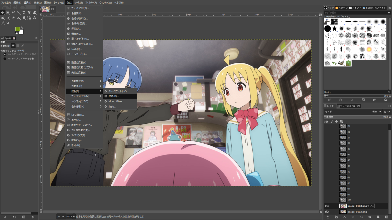Expand the 自動補正(A) submenu
Image resolution: width=392 pixels, height=220 pixels.
(84, 81)
